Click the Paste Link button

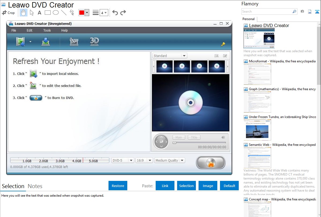(x=165, y=186)
